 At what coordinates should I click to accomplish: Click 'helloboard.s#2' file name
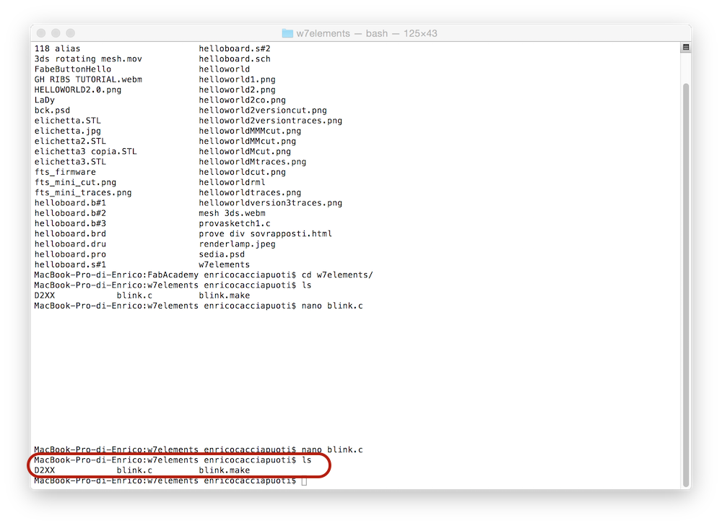(x=235, y=48)
